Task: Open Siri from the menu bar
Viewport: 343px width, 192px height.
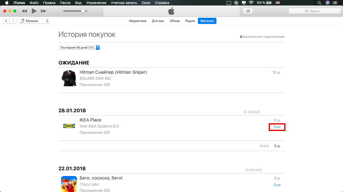Action: (x=328, y=3)
